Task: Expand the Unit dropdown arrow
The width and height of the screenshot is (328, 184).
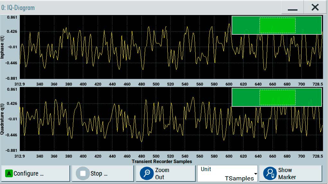Action: tap(256, 174)
